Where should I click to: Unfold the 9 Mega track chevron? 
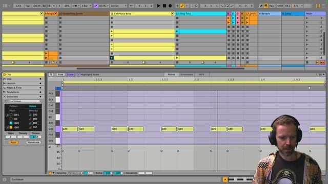click(56, 14)
